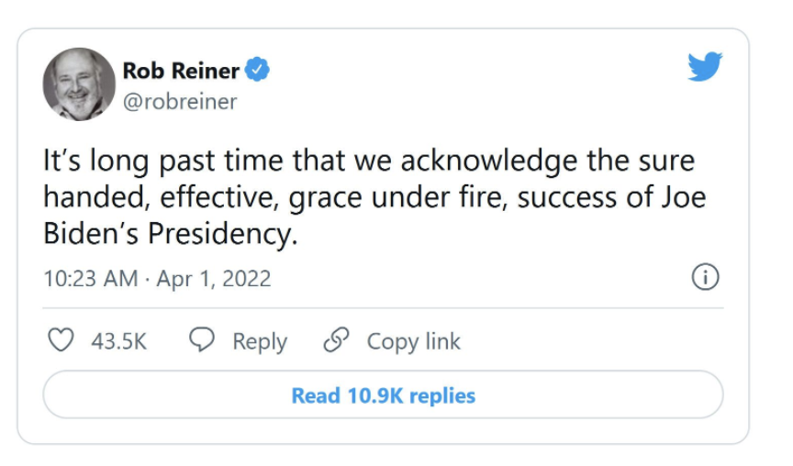This screenshot has height=466, width=793.
Task: Click the Twitter bird logo
Action: [705, 67]
